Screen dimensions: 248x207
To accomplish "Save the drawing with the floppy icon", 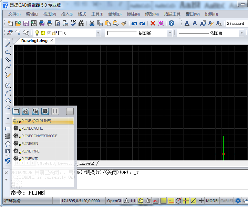I will (26, 23).
